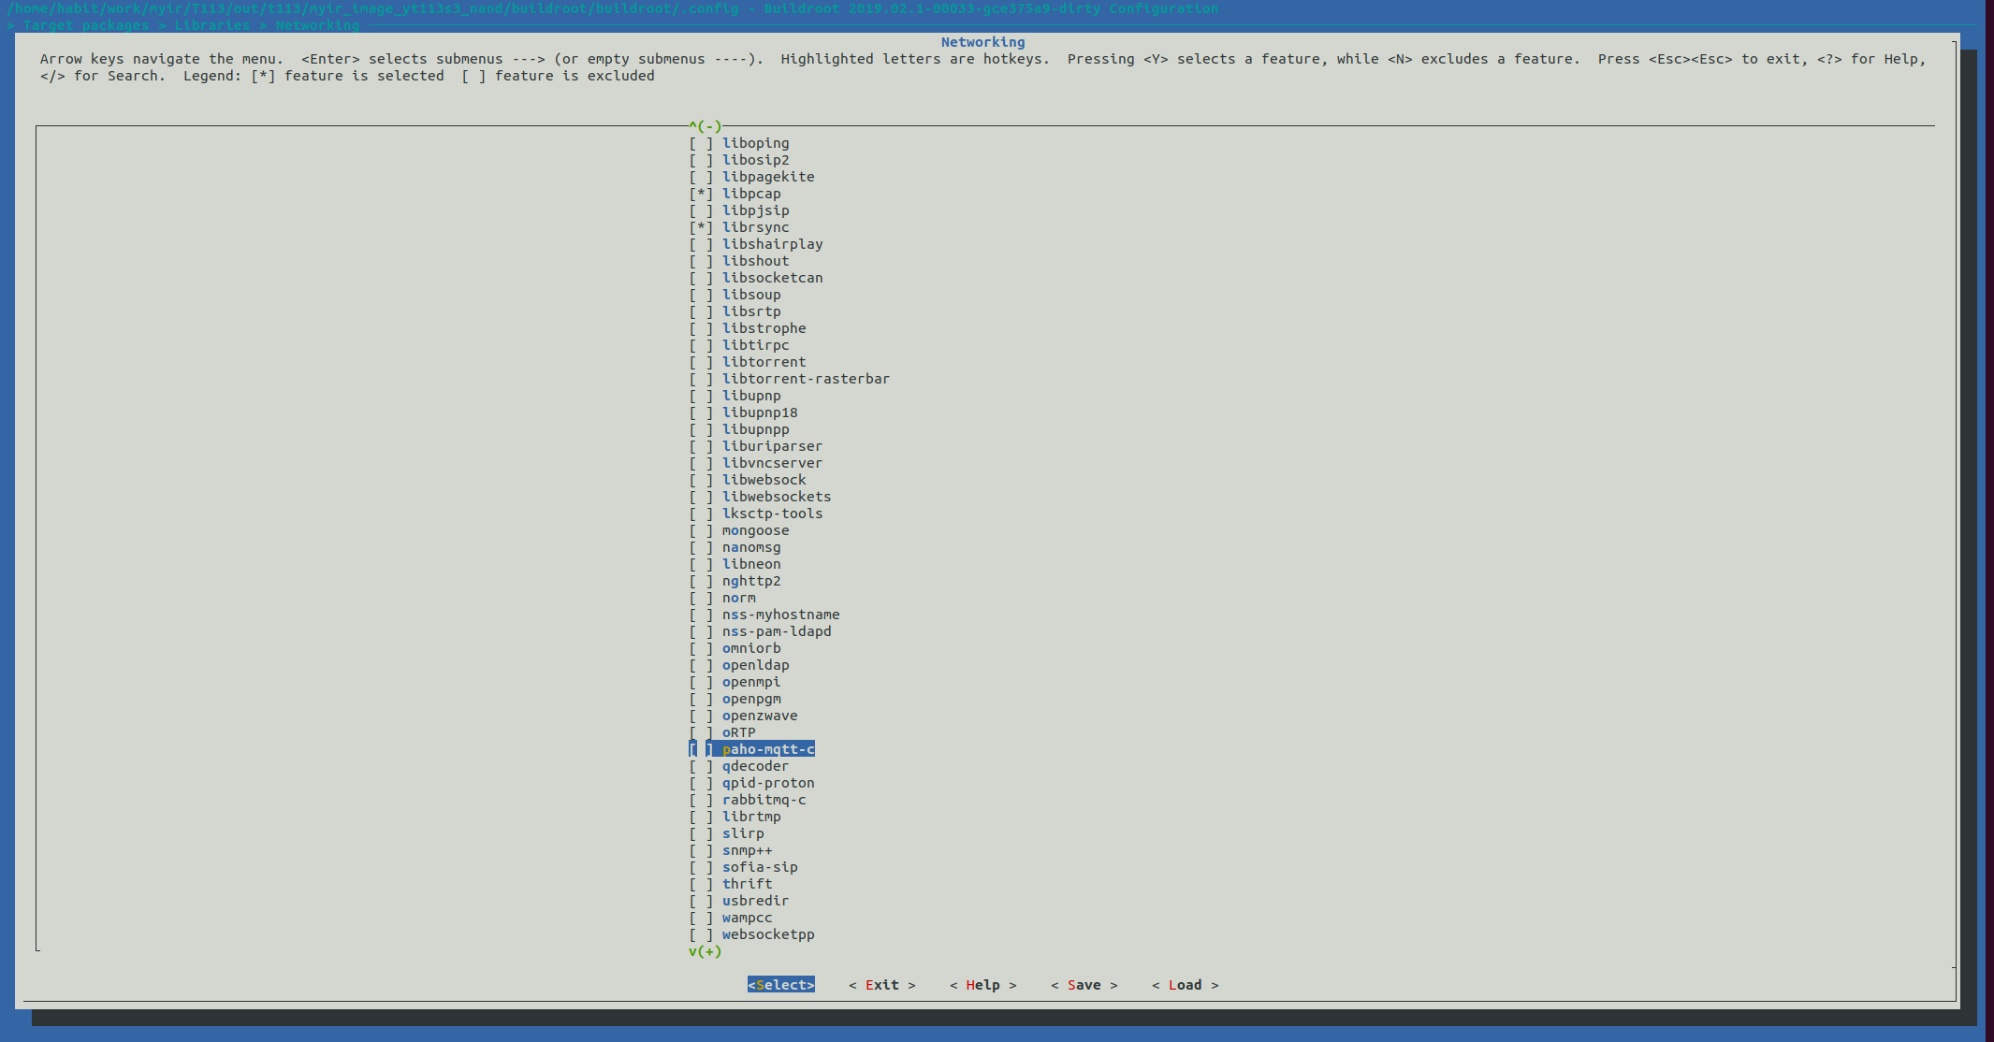Viewport: 1994px width, 1042px height.
Task: Enable the mongoose package checkbox
Action: 701,530
